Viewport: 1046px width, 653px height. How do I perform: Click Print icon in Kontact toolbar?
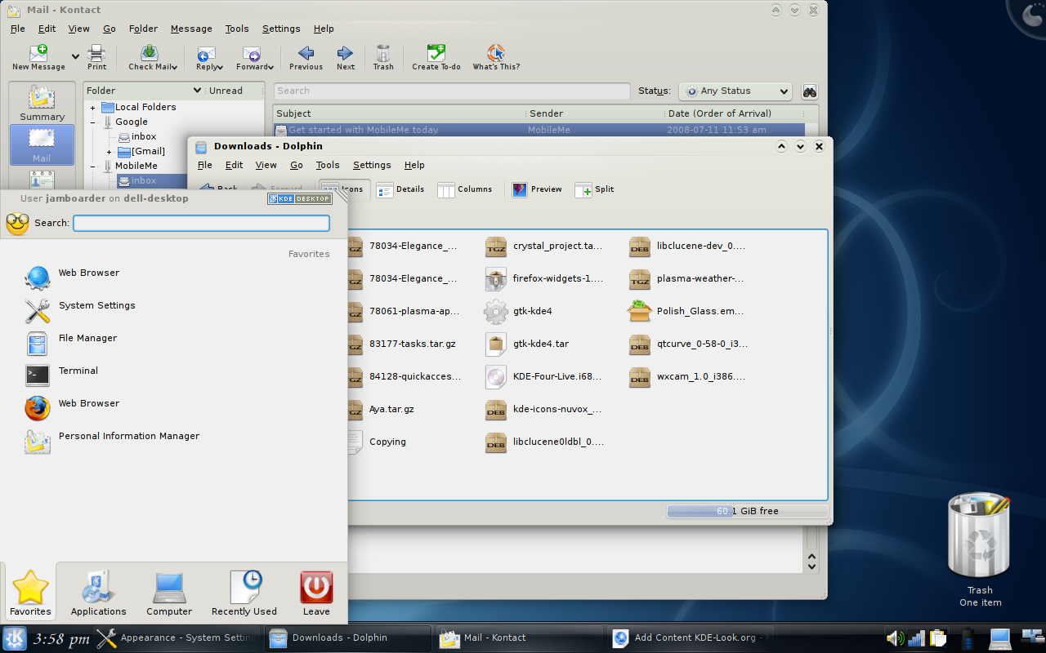point(96,54)
